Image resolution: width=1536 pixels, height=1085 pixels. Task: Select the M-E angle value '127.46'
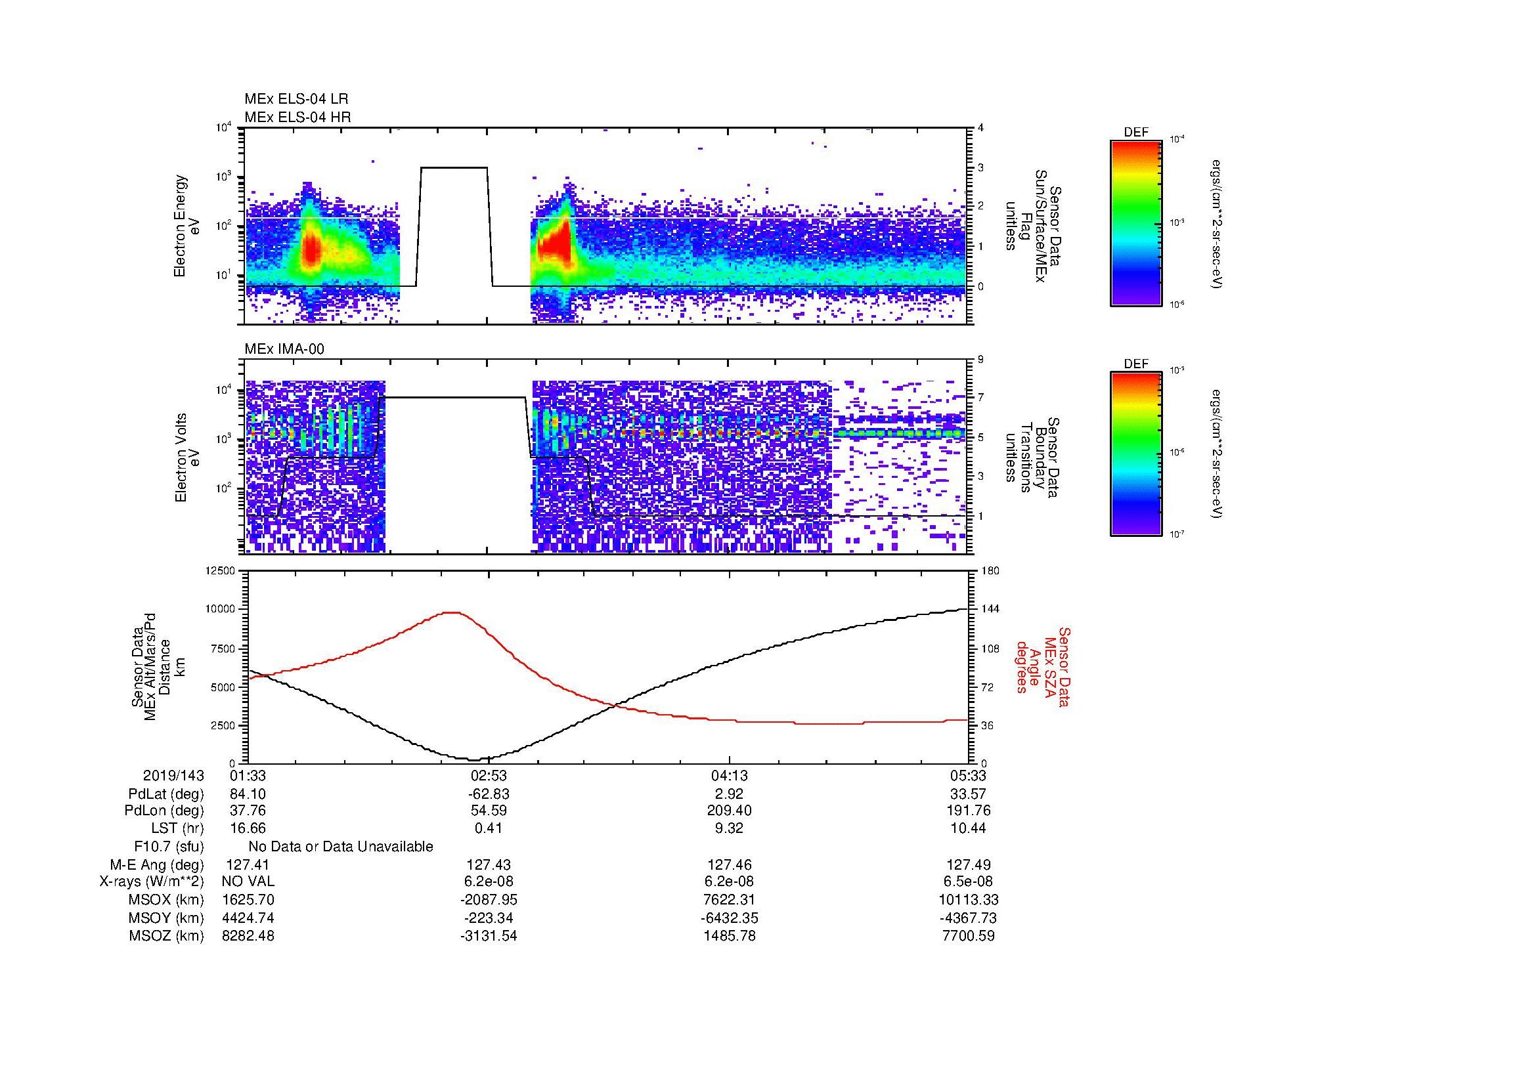point(729,864)
